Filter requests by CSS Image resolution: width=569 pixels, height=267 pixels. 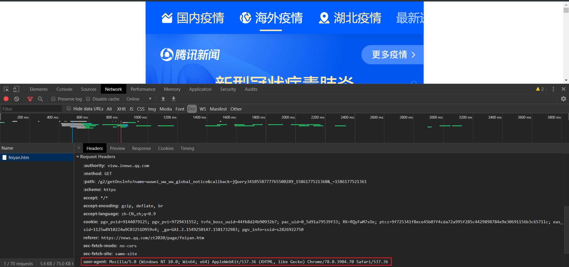click(x=141, y=109)
